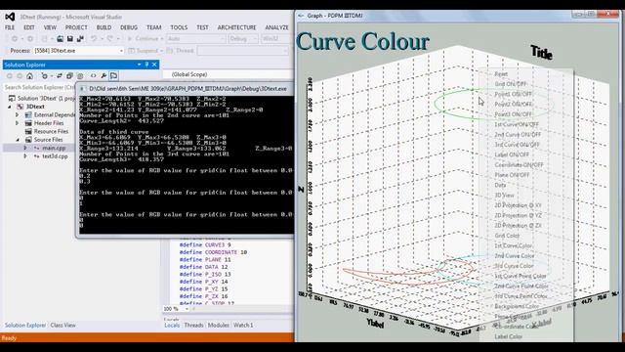Viewport: 625px width, 352px height.
Task: Select main.cpp in Solution Explorer
Action: 54,148
